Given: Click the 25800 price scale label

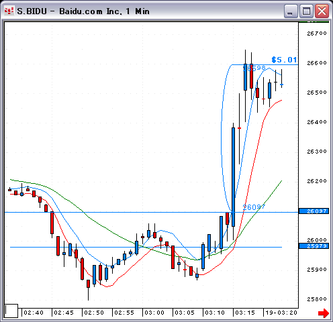Looking at the screenshot, I should 317,299.
